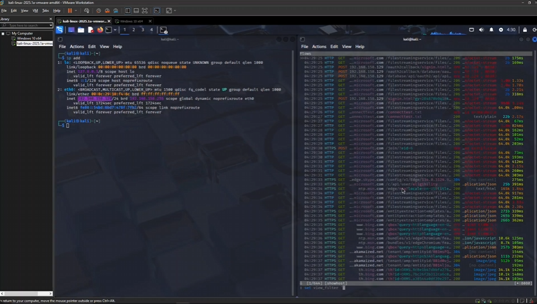
Task: Open File menu in left terminal
Action: 62,47
